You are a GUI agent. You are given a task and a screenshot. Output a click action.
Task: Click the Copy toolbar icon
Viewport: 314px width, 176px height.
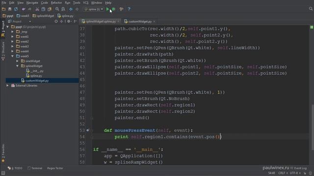coord(43,9)
